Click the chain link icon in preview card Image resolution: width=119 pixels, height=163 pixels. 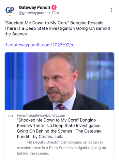coord(11,116)
